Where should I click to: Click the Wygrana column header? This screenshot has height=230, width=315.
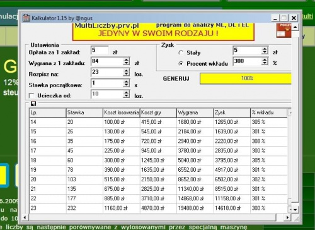coord(195,112)
